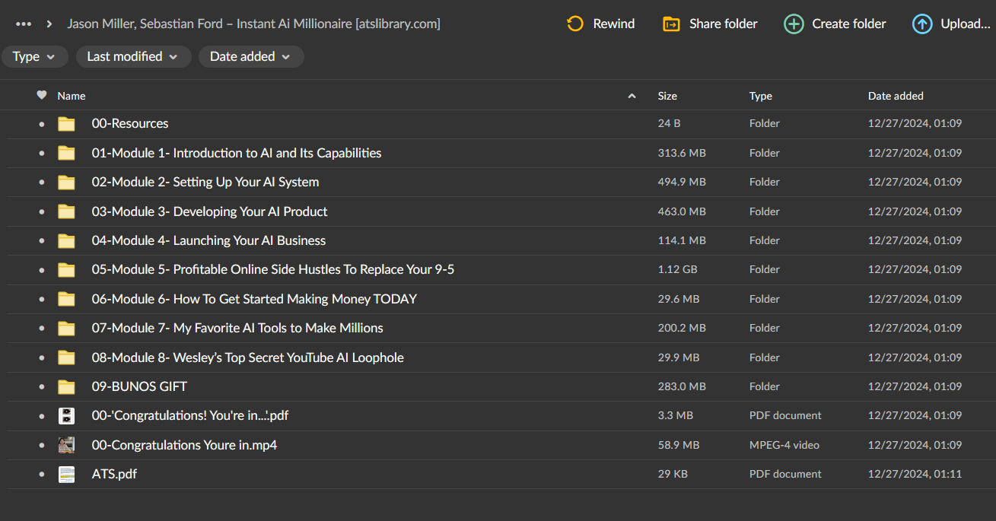Viewport: 996px width, 521px height.
Task: Toggle favorite dot beside ATS.pdf
Action: (42, 475)
